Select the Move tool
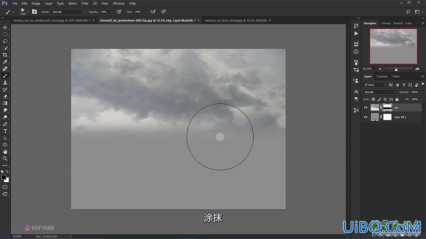 (5, 27)
